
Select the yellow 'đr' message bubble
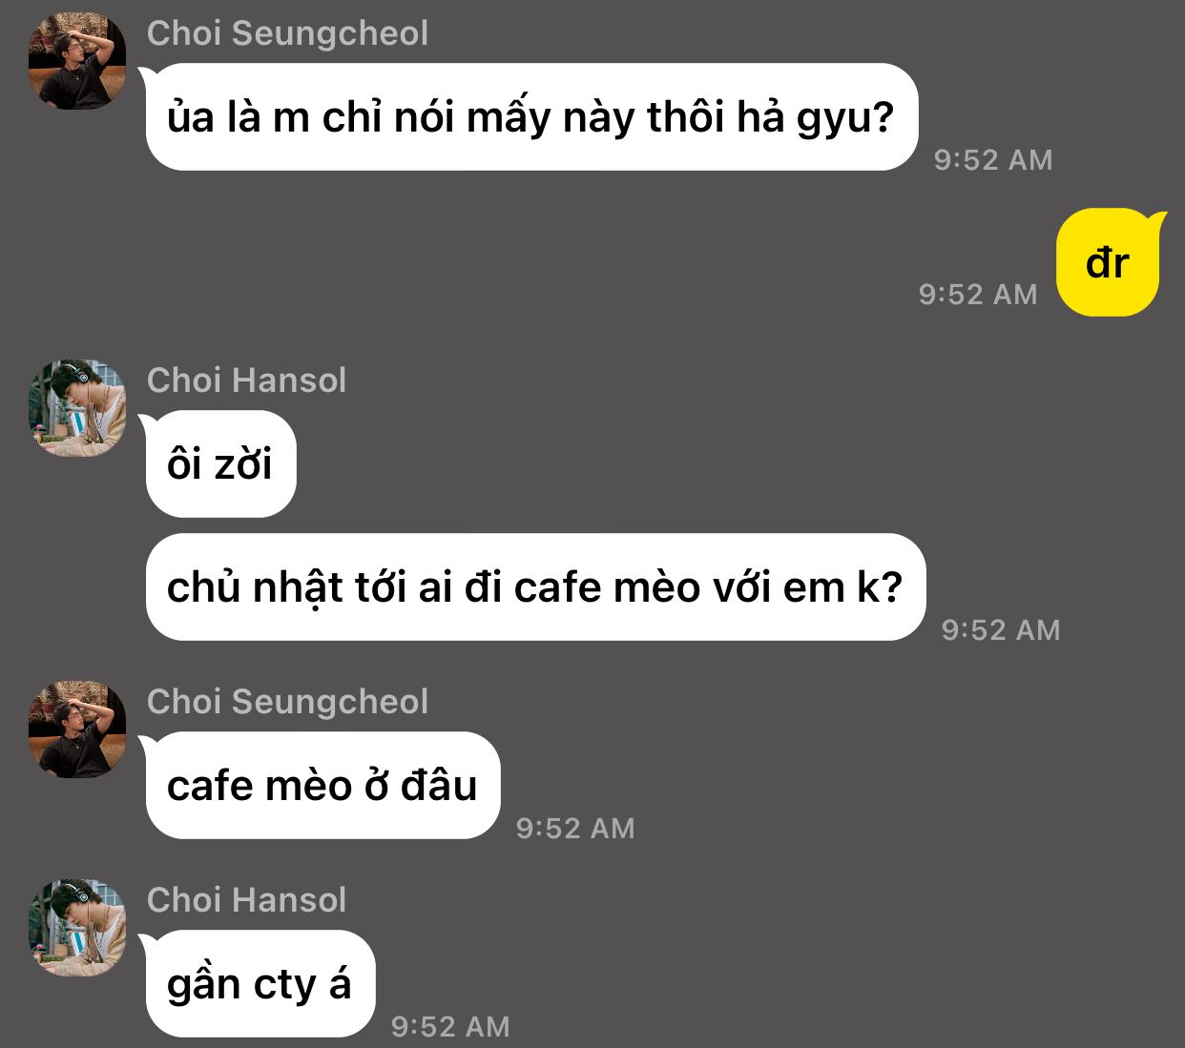pos(1111,262)
